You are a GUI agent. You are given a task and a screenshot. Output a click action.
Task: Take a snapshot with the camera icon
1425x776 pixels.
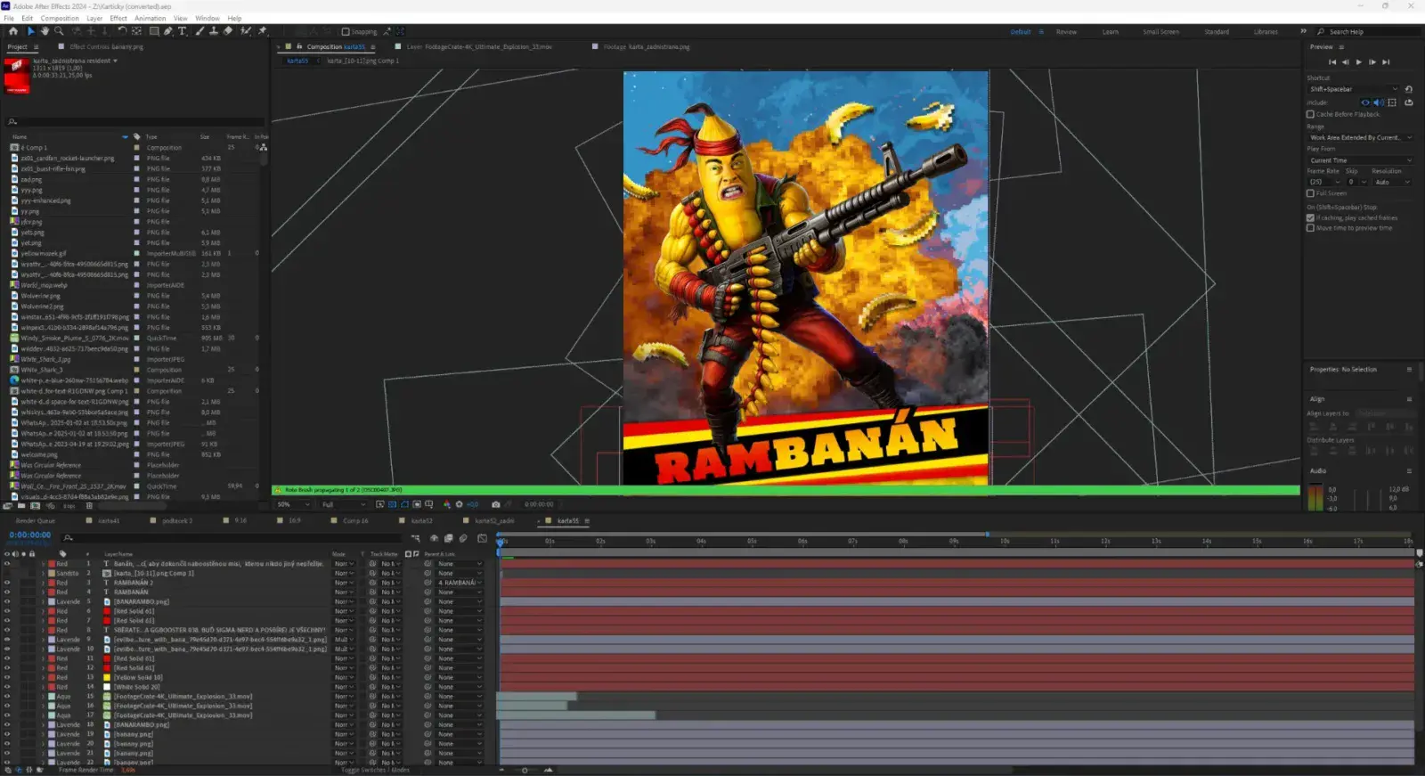(x=496, y=504)
